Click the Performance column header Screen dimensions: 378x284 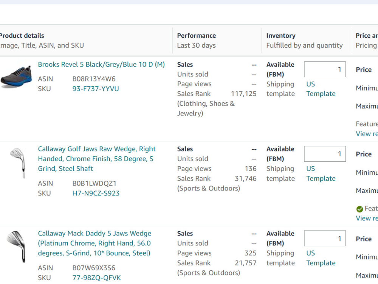click(197, 36)
